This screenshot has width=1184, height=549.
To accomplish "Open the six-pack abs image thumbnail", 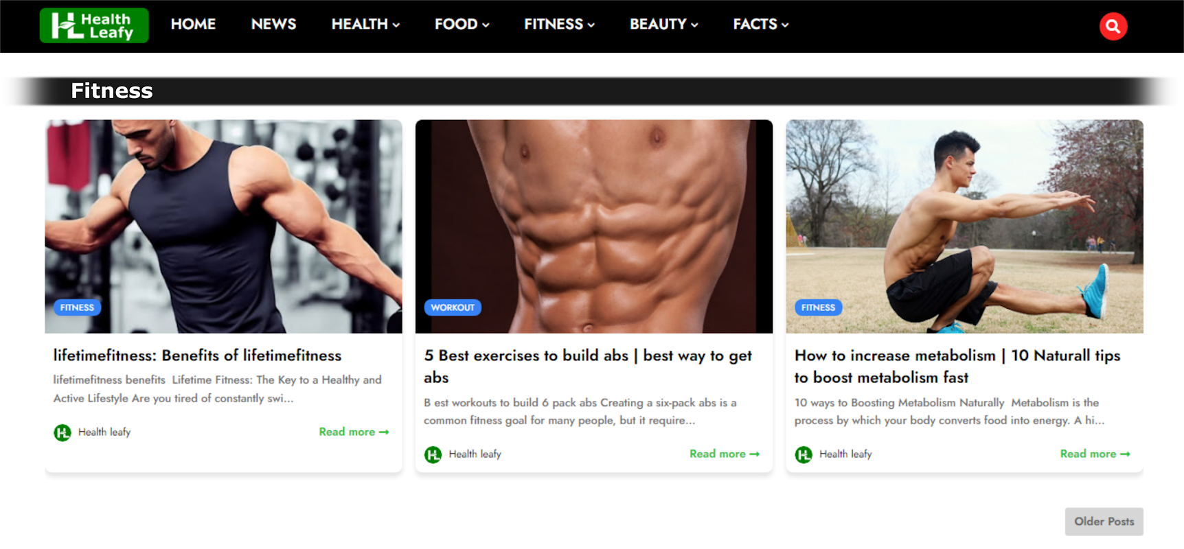I will point(594,226).
